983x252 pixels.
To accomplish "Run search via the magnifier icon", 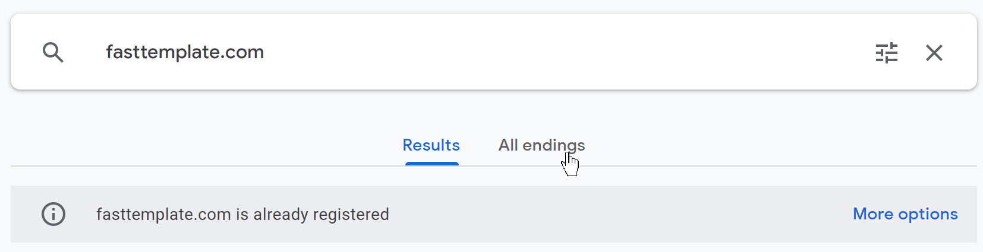I will [53, 53].
